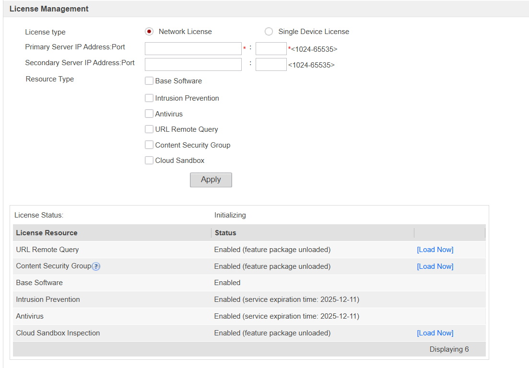
Task: Click help icon beside Content Security Group
Action: 96,266
